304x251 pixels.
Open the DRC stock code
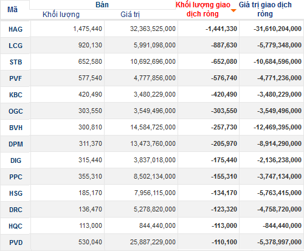tap(16, 210)
